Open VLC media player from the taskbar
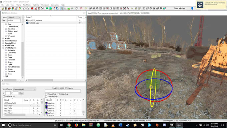Viewport: 227px width, 128px height. click(113, 125)
